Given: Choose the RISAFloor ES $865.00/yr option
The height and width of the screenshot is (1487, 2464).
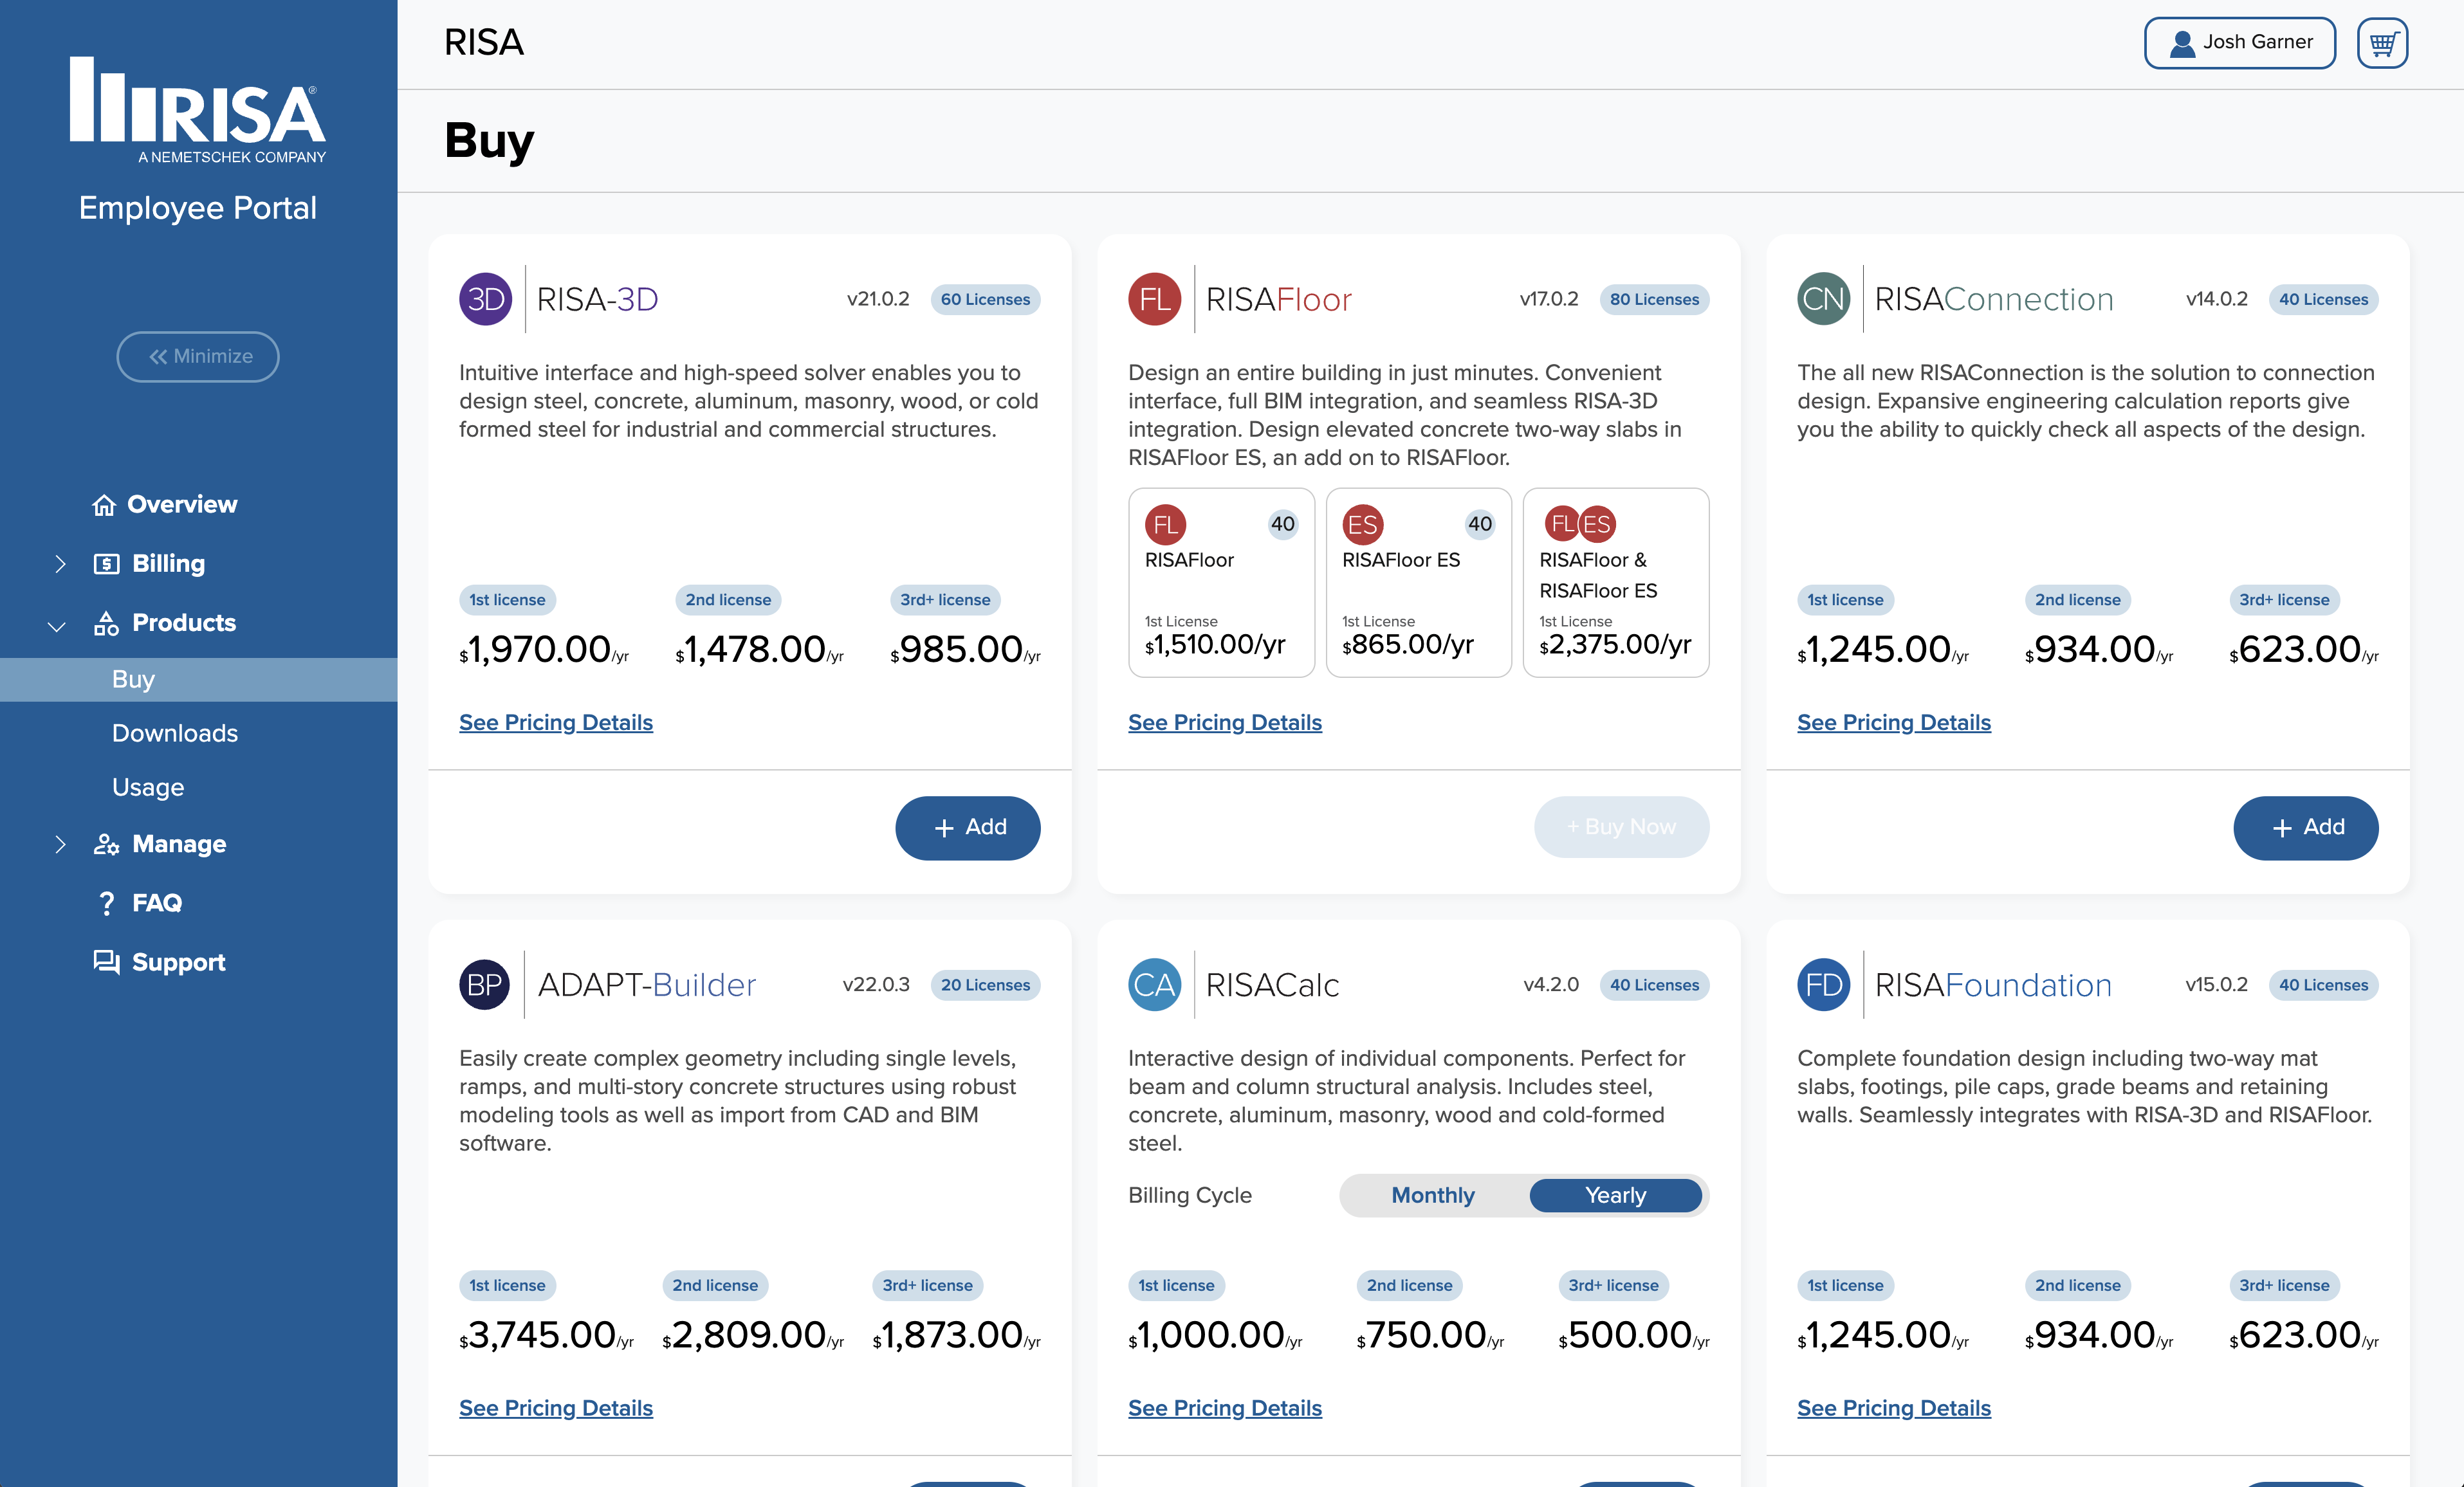Looking at the screenshot, I should (x=1418, y=583).
